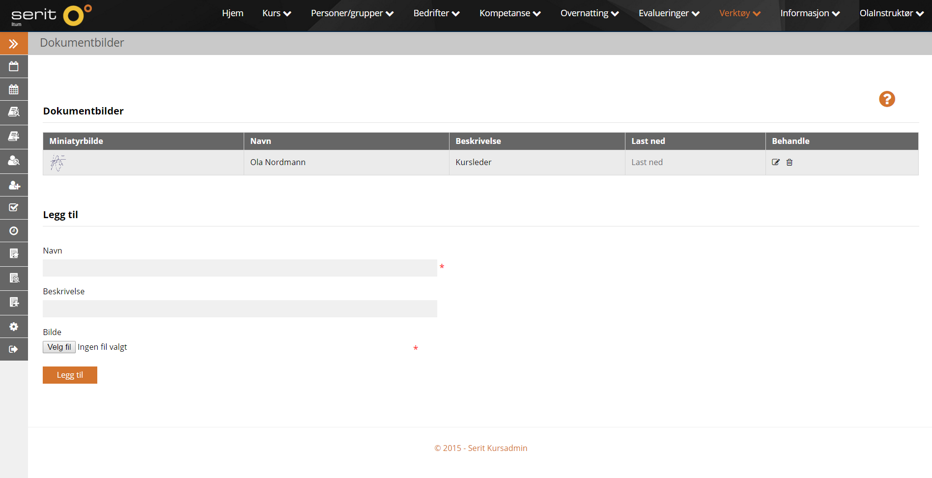The height and width of the screenshot is (478, 932).
Task: Click the Beskrivelse column header
Action: tap(537, 141)
